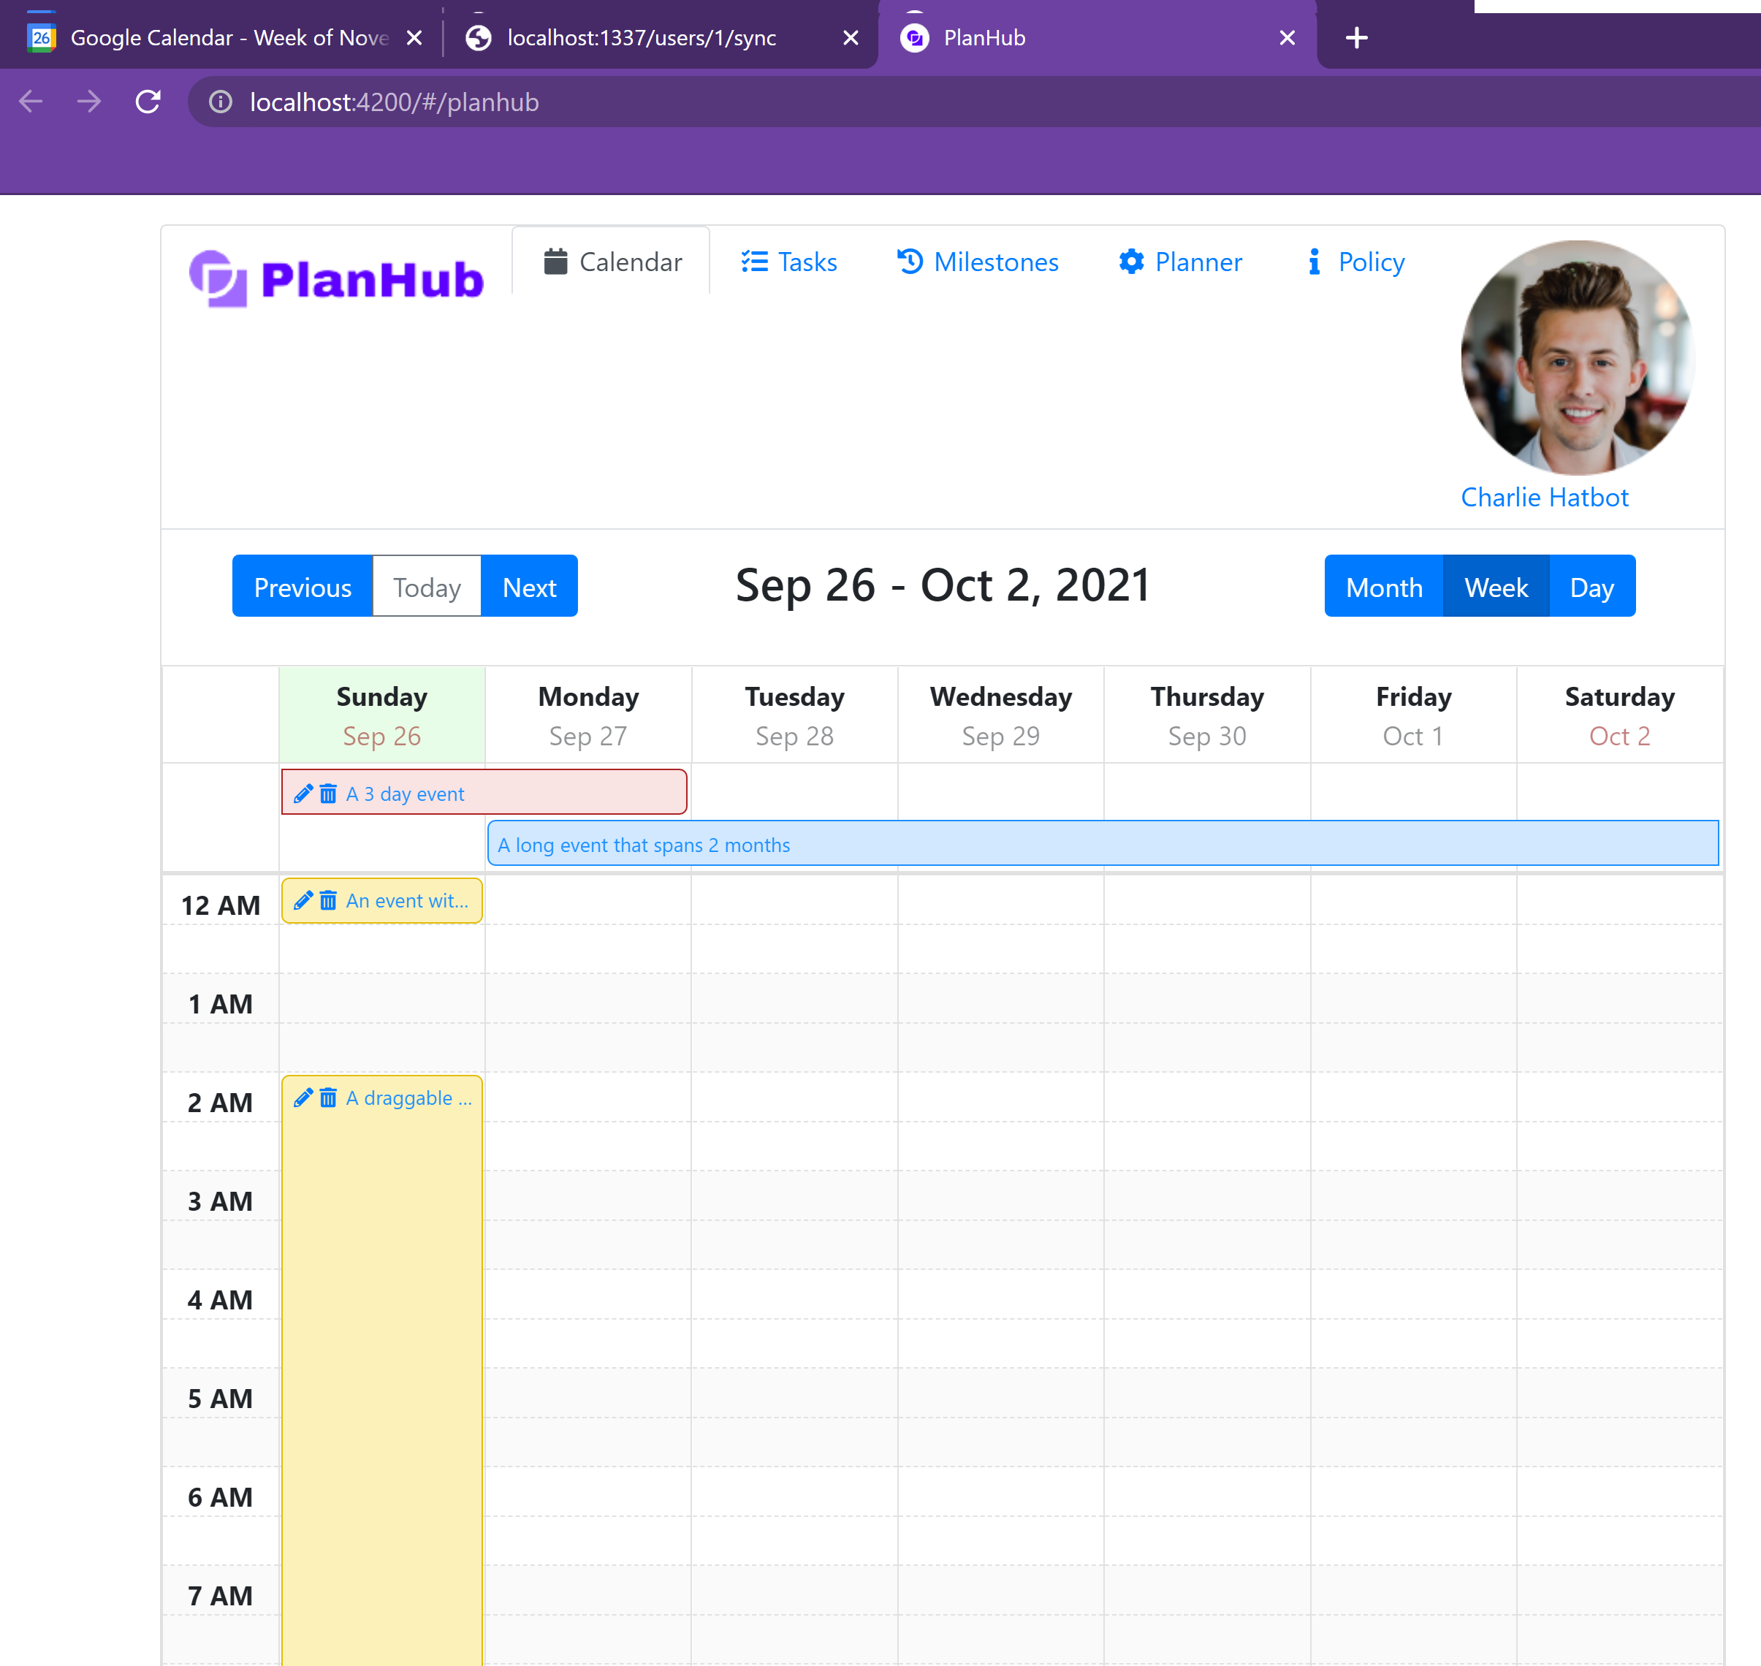Click trash icon on 12 AM event
The width and height of the screenshot is (1761, 1666).
coord(327,900)
